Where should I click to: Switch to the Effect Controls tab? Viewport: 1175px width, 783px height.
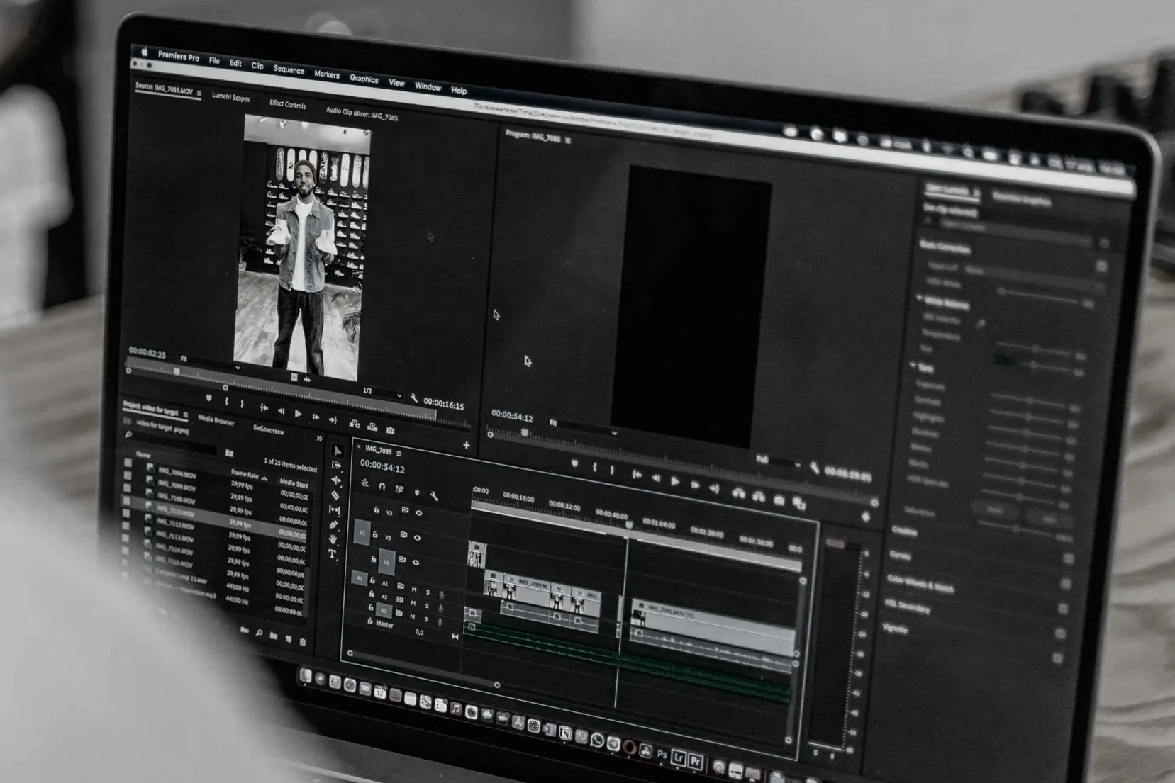(288, 104)
